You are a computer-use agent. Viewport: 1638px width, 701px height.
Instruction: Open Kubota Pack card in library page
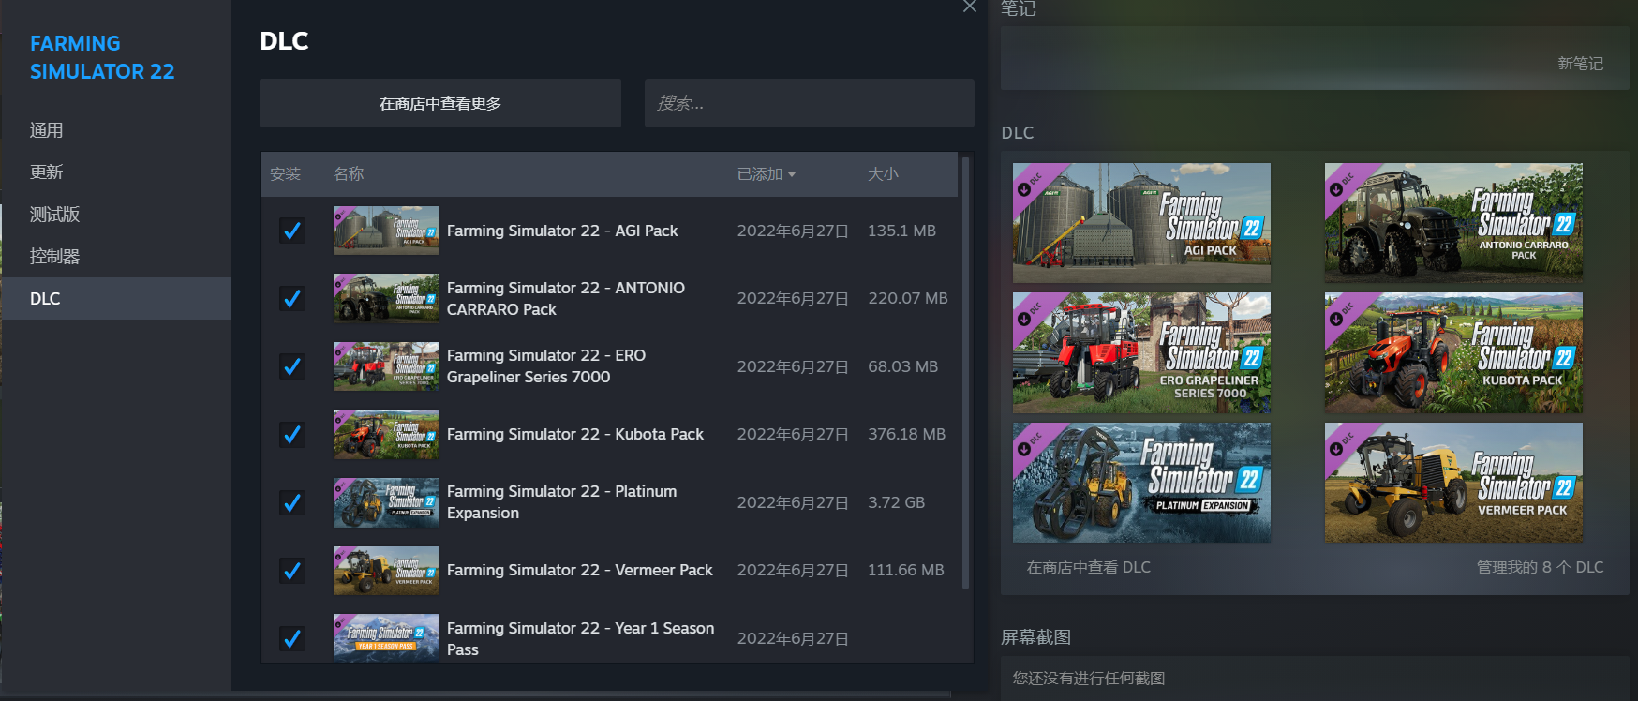coord(1453,352)
